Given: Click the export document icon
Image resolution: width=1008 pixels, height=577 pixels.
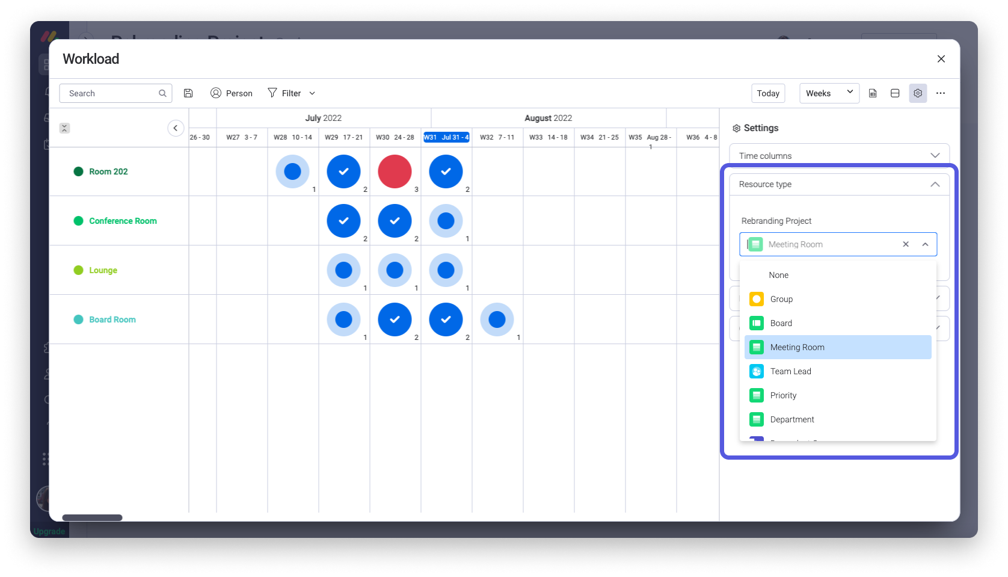Looking at the screenshot, I should (x=873, y=93).
